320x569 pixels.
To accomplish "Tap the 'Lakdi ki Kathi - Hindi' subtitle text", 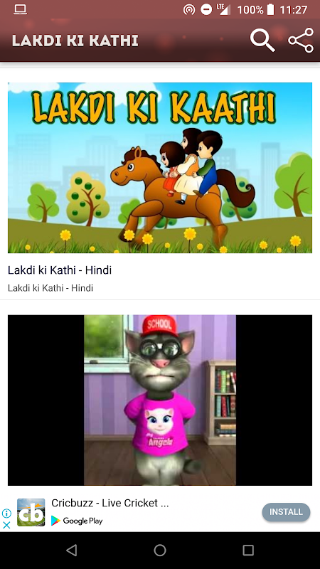I will pyautogui.click(x=50, y=288).
